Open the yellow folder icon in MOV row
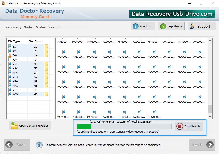The width and height of the screenshot is (219, 154). click(x=46, y=77)
